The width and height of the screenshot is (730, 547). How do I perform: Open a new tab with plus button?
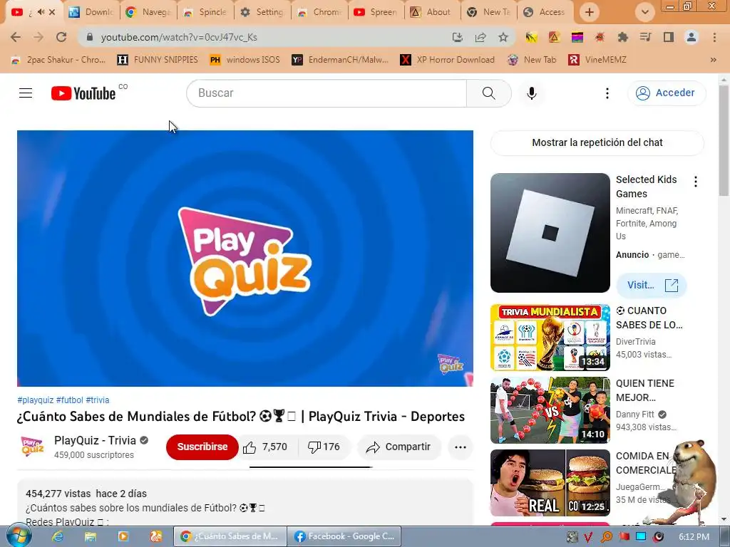(x=590, y=12)
